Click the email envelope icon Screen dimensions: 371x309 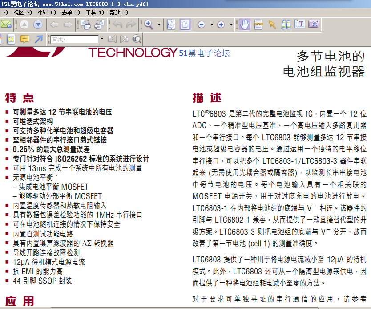coord(6,24)
